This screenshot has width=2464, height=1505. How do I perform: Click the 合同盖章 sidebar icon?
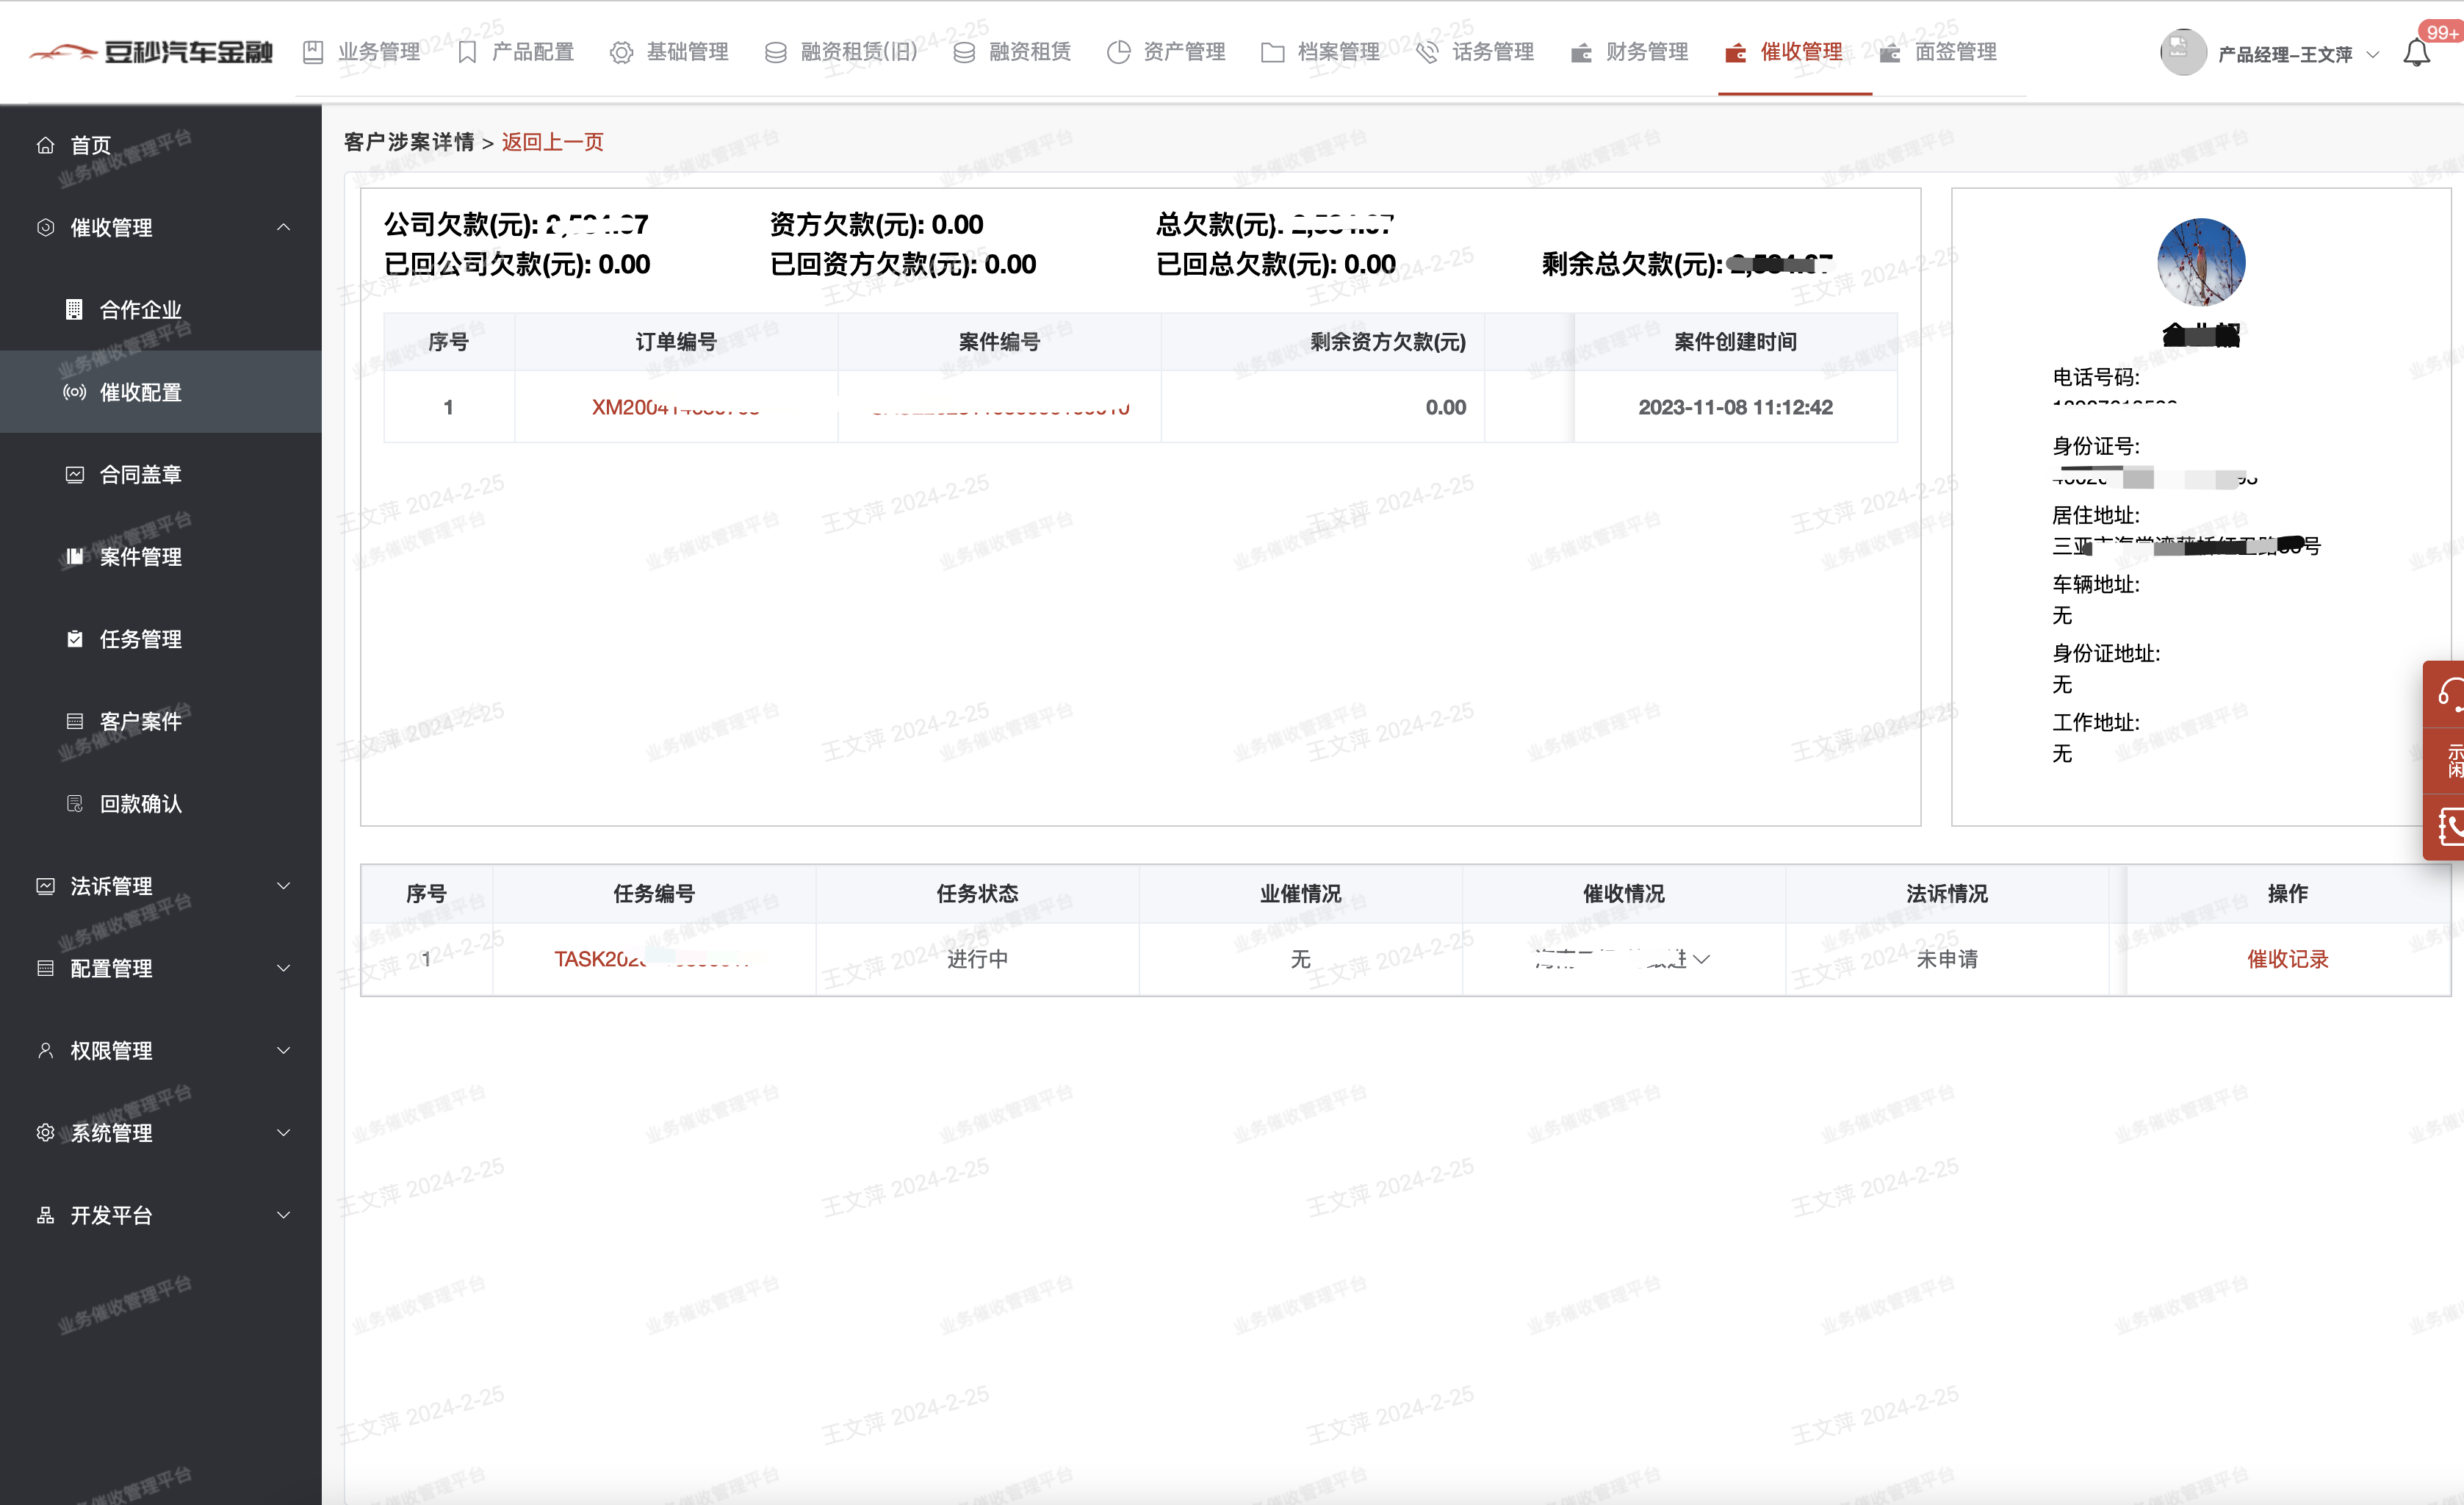coord(75,475)
